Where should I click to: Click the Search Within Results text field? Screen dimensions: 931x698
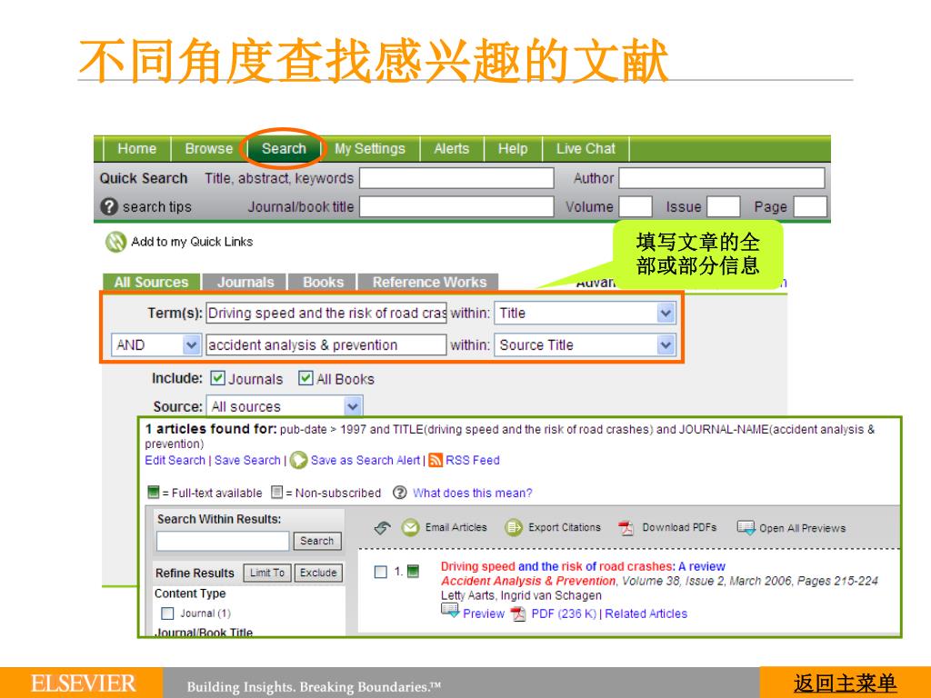223,541
